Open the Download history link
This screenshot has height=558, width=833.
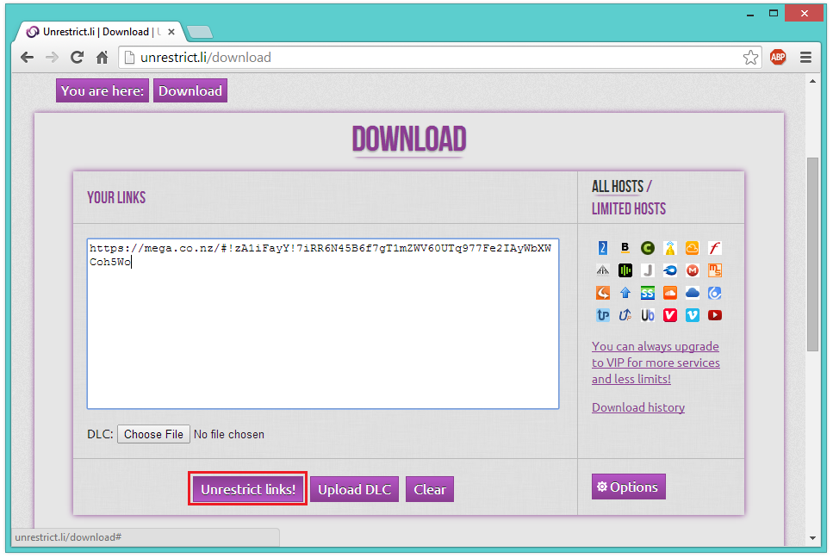(637, 406)
